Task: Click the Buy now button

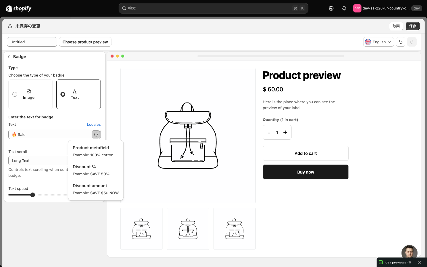Action: [x=306, y=172]
